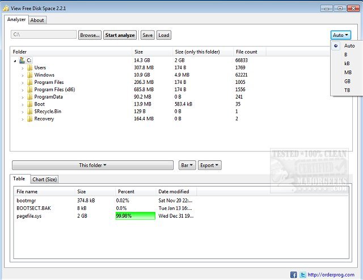Click the Browse... button
This screenshot has width=363, height=280.
pos(90,35)
